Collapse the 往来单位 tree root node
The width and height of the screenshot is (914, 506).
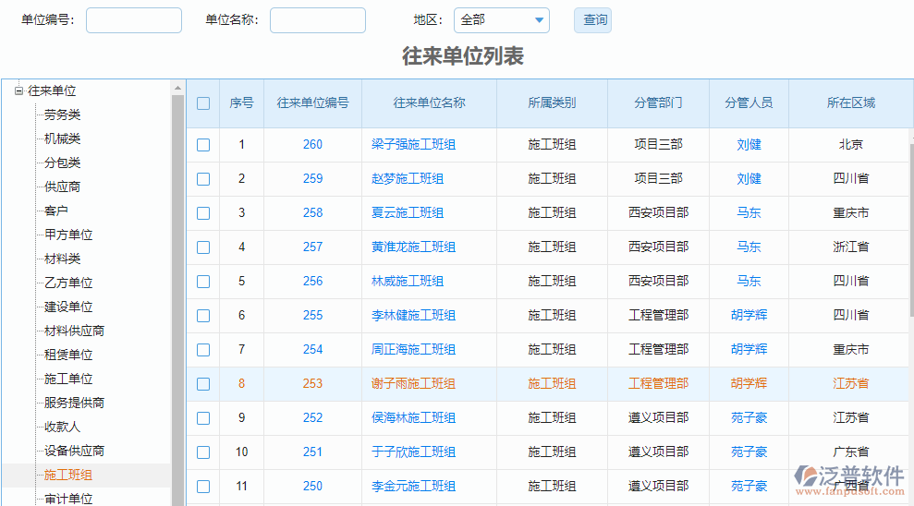[18, 90]
